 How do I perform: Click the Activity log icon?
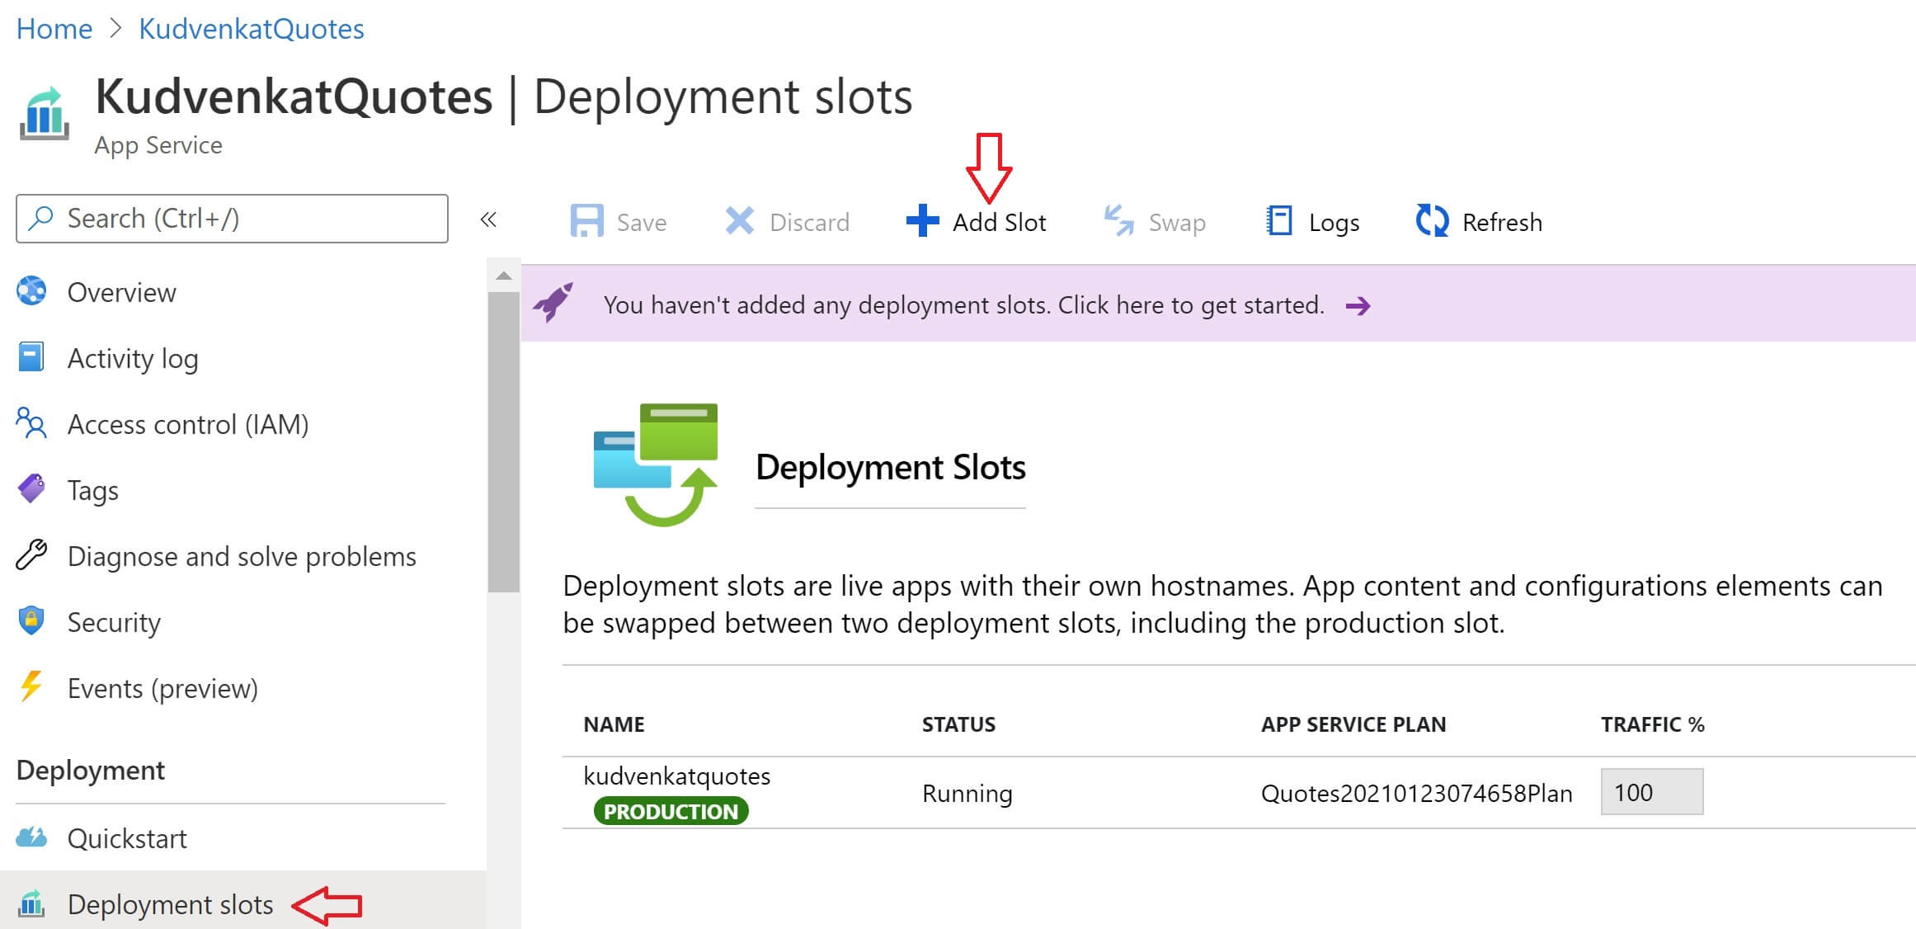31,356
